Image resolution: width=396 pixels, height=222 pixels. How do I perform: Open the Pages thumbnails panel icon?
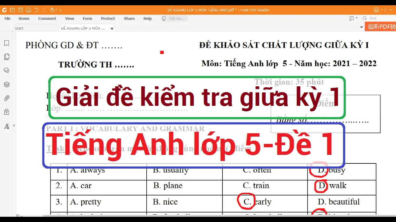point(6,57)
